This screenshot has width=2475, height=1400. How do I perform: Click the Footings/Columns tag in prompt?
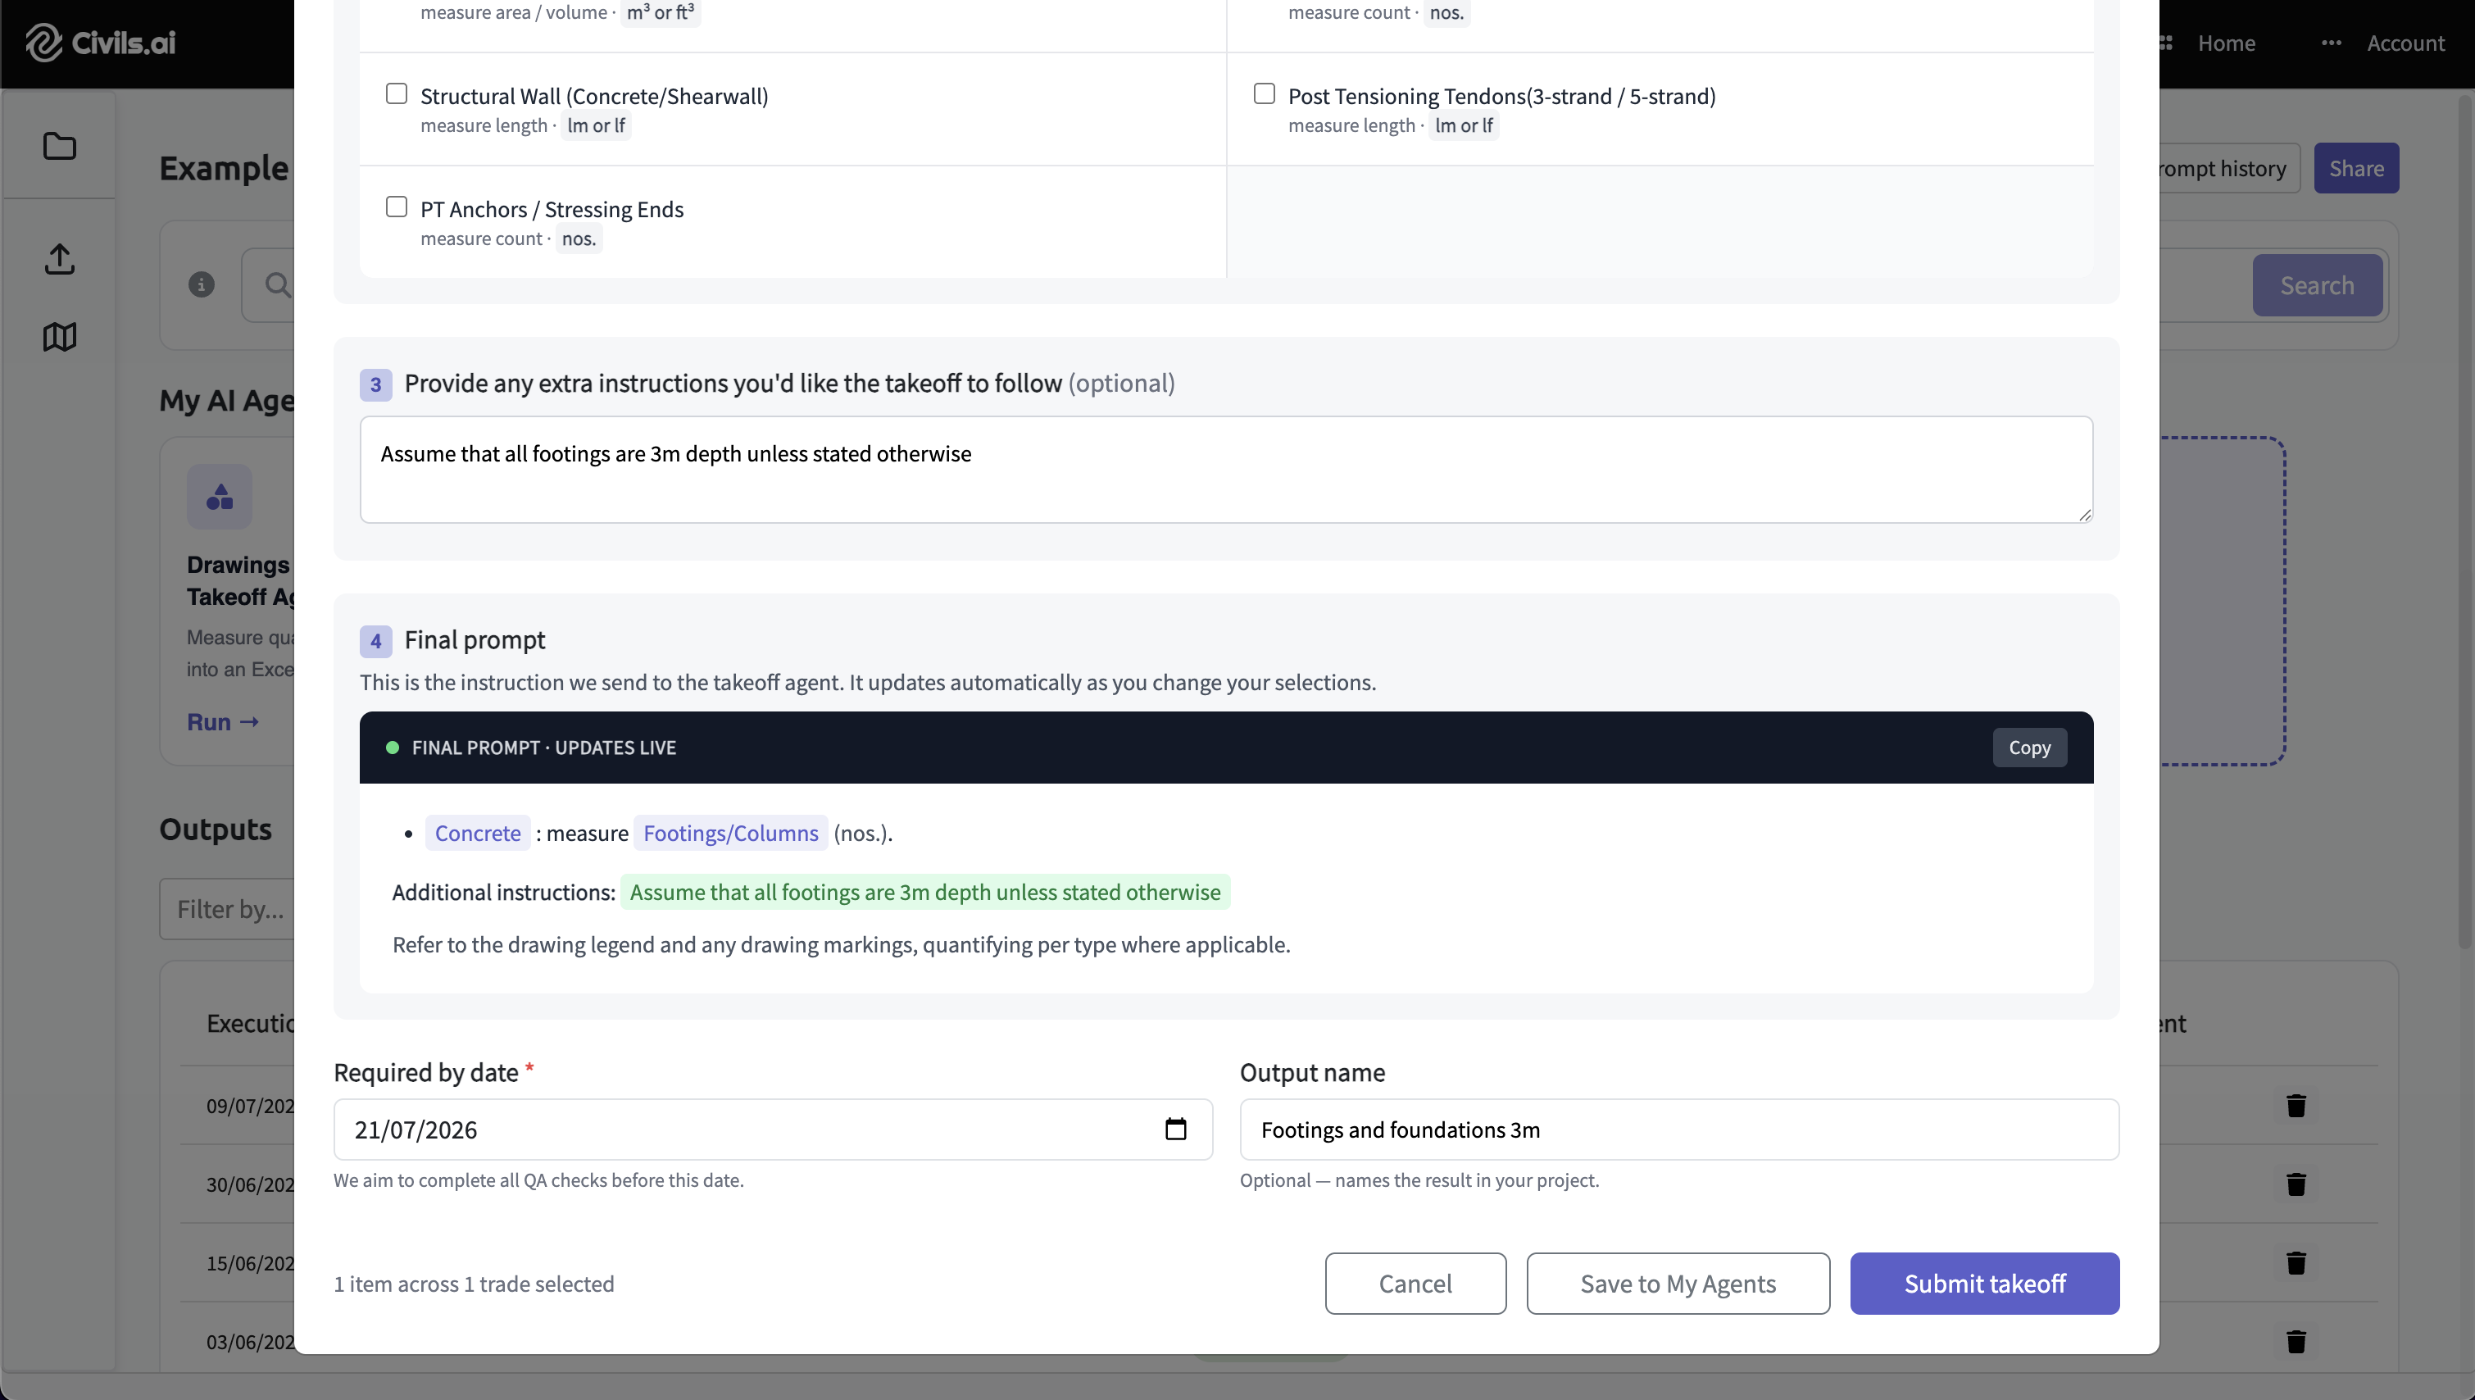[x=730, y=833]
